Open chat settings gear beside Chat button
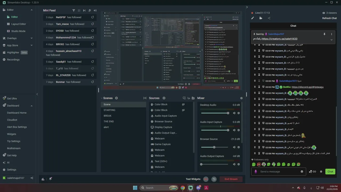The height and width of the screenshot is (192, 341). pyautogui.click(x=321, y=171)
